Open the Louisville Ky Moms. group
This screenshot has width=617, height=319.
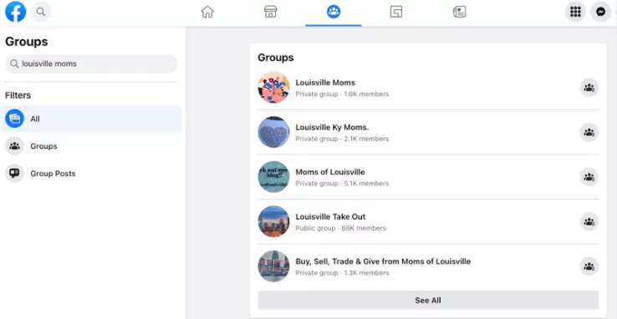pyautogui.click(x=332, y=127)
